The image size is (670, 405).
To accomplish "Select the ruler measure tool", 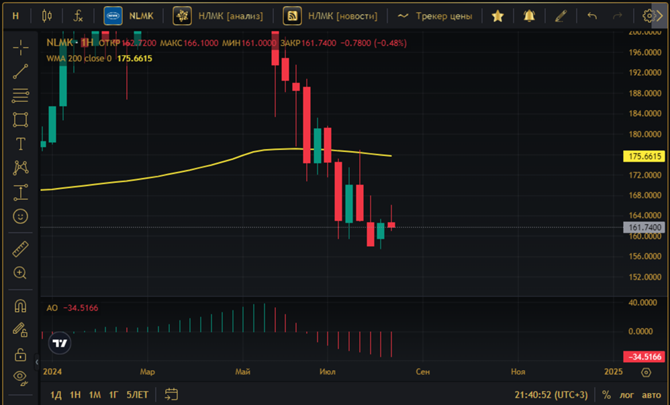I will [x=21, y=249].
